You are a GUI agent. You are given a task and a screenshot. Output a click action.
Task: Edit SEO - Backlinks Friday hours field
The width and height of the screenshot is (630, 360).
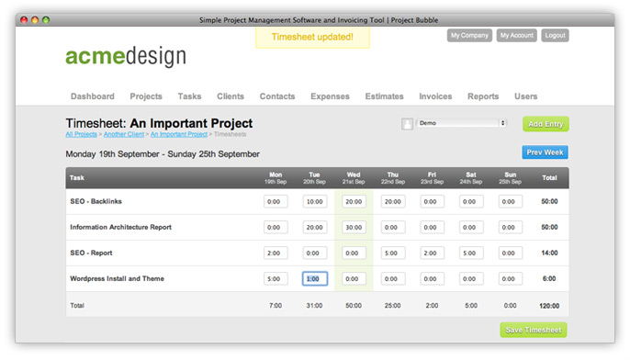pyautogui.click(x=432, y=201)
